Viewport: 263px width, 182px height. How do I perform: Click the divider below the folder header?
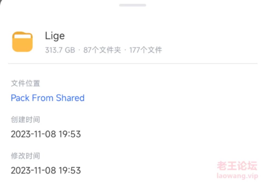pos(131,63)
